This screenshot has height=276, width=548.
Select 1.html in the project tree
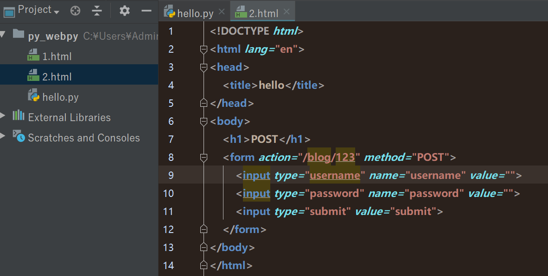(x=57, y=57)
